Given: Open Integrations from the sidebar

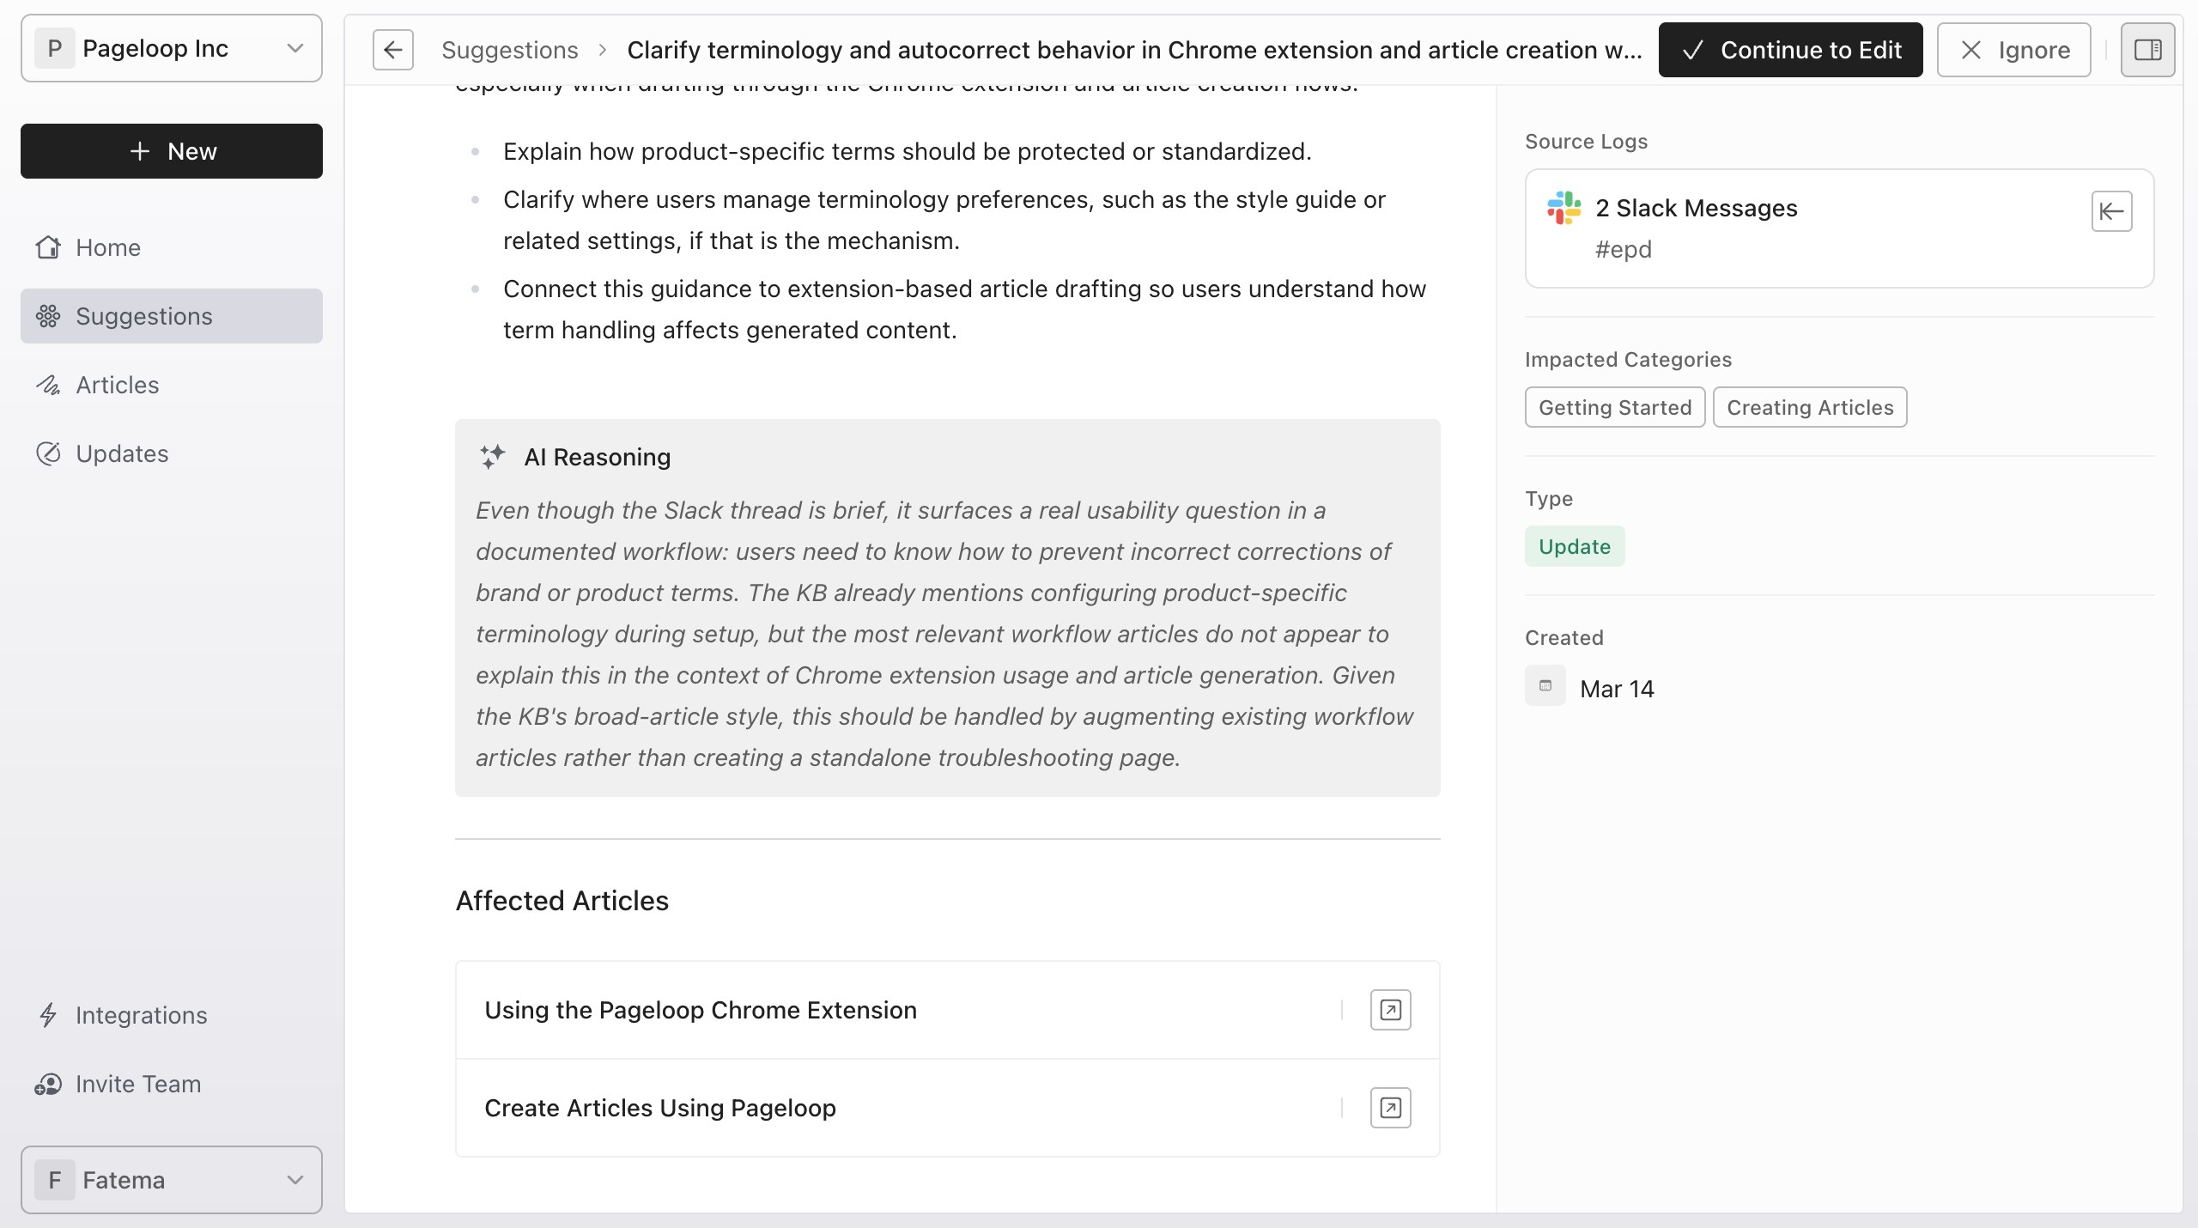Looking at the screenshot, I should pyautogui.click(x=172, y=1015).
